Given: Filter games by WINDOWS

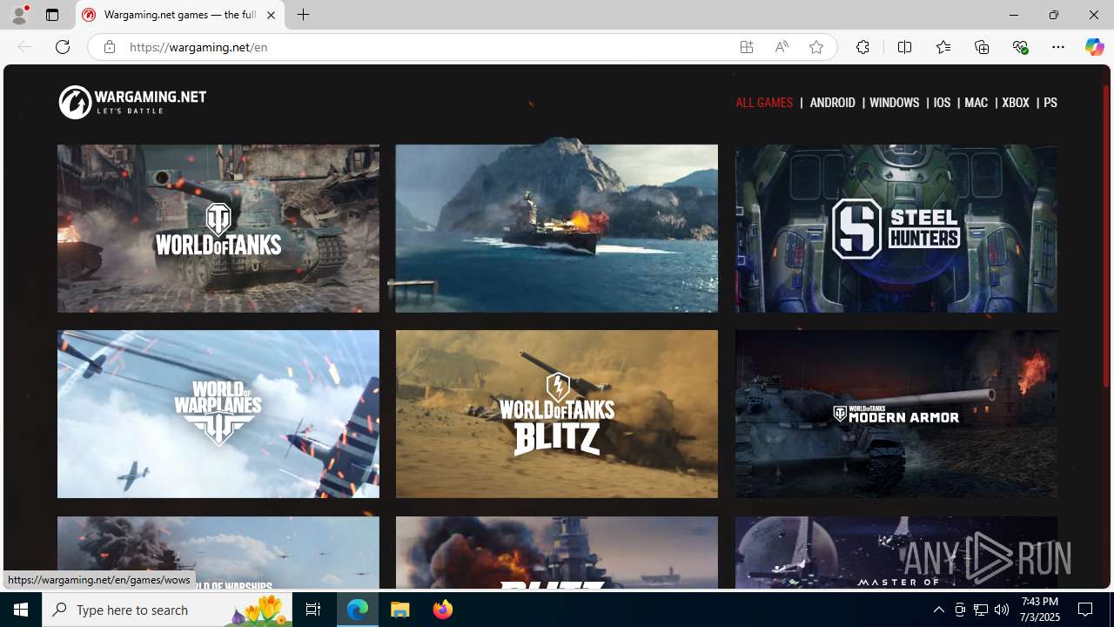Looking at the screenshot, I should pos(894,103).
